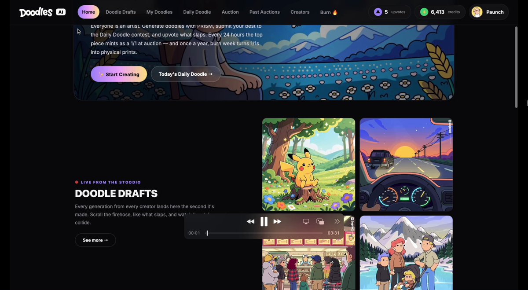The height and width of the screenshot is (290, 528).
Task: Open the Pikachu on stump doodle
Action: (308, 165)
